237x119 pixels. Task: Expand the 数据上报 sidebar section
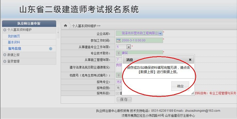14,55
